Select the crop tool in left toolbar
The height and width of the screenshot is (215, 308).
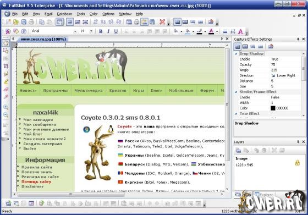coord(5,66)
